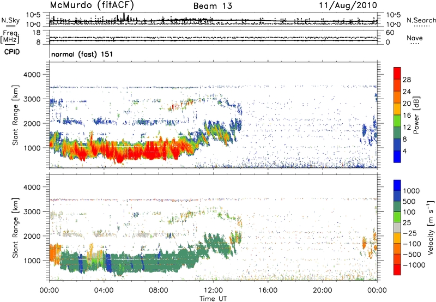The image size is (436, 302).
Task: Click the 11/Aug/2010 date label
Action: [x=348, y=5]
